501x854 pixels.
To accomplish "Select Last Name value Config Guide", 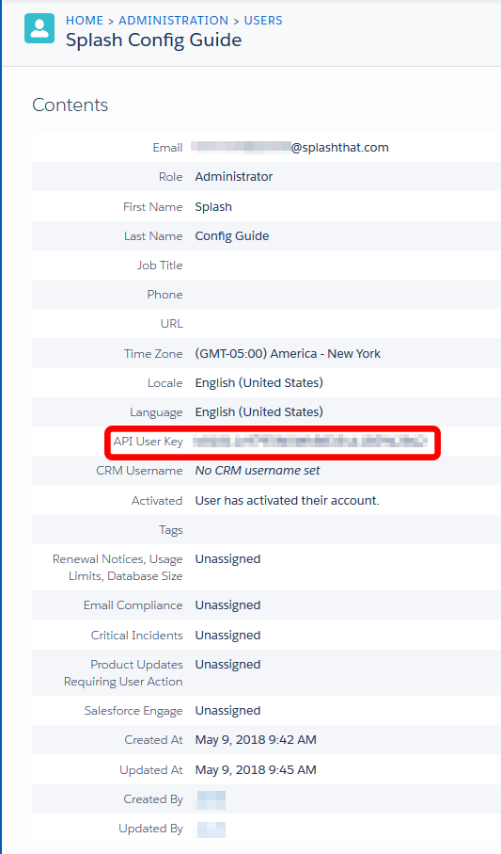I will click(232, 236).
